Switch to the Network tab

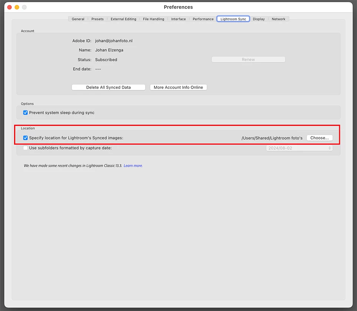(x=278, y=19)
